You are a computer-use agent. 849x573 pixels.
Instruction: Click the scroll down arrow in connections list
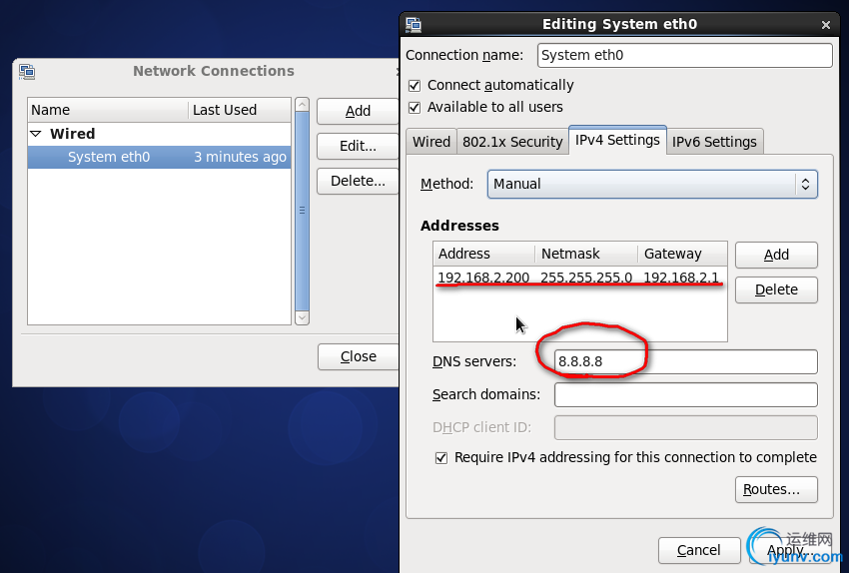(302, 318)
